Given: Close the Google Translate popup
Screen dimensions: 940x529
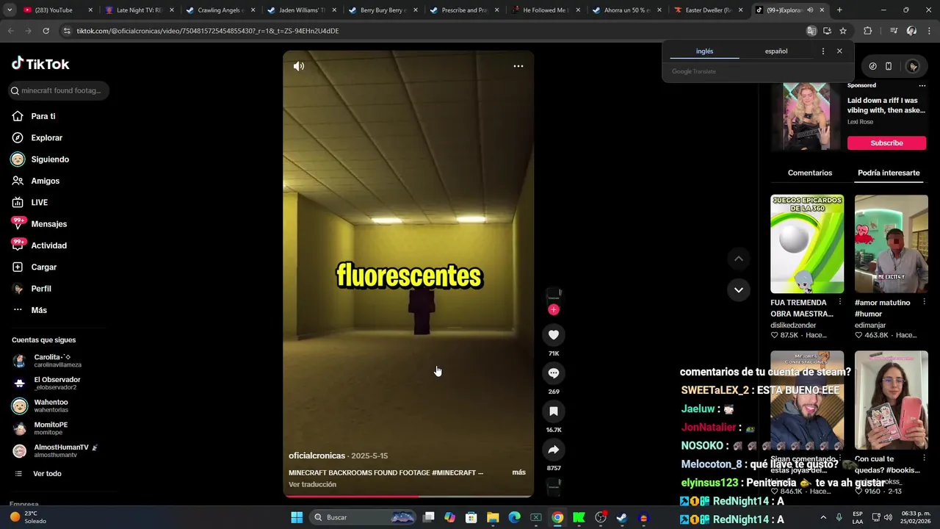Looking at the screenshot, I should coord(839,51).
